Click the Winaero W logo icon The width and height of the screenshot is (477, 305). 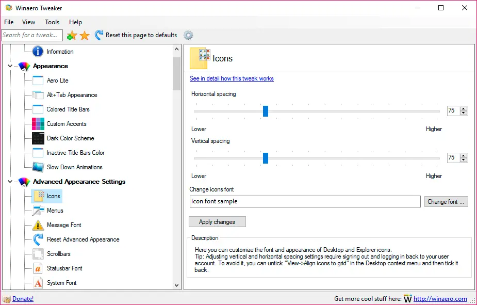tap(407, 299)
